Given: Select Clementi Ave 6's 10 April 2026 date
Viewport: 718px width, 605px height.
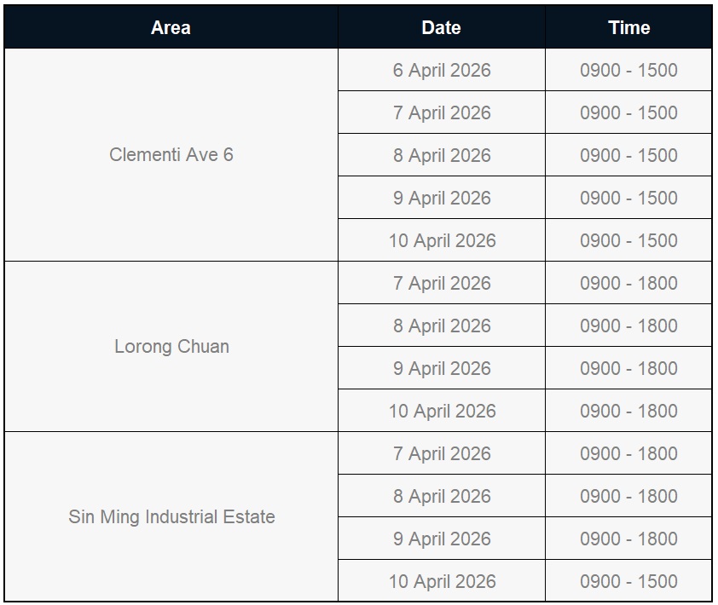Looking at the screenshot, I should click(x=441, y=240).
